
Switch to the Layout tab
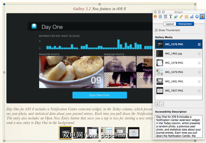[170, 24]
